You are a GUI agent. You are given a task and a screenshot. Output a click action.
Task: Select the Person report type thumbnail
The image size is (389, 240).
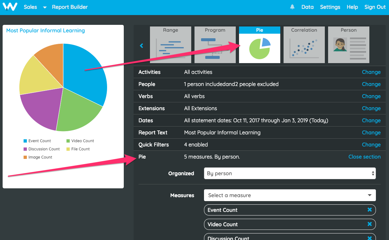tap(349, 45)
